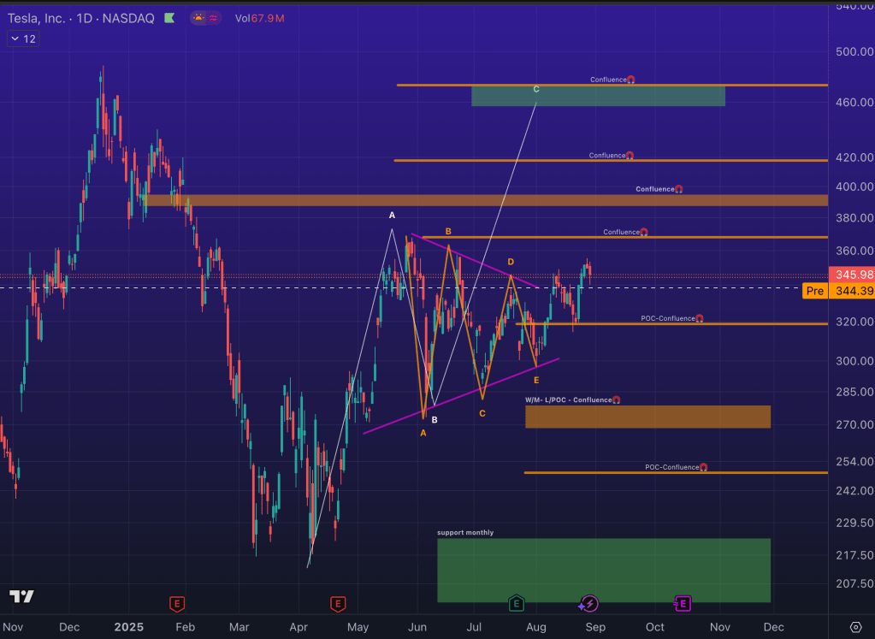The image size is (875, 639).
Task: Select the W/M- L/POC - Confluence label
Action: point(568,399)
